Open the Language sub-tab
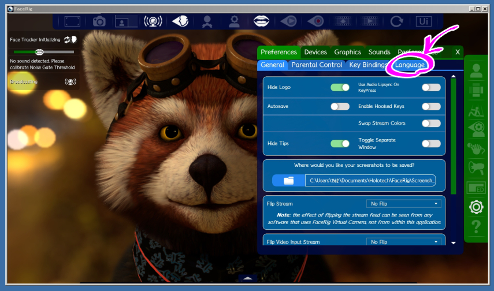Viewport: 494px width, 291px height. 410,65
